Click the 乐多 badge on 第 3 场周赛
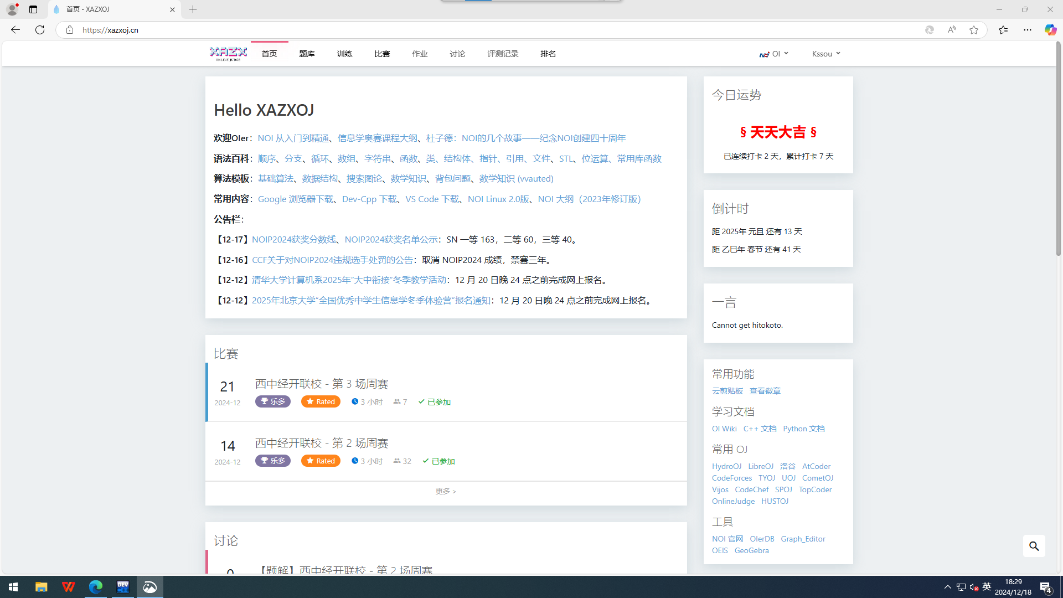This screenshot has width=1063, height=598. pos(272,401)
